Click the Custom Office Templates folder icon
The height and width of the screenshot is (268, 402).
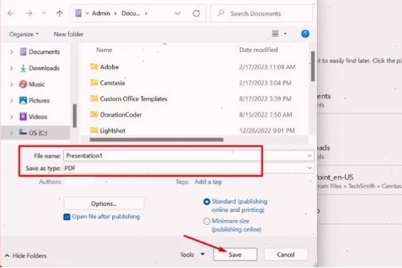click(x=94, y=99)
